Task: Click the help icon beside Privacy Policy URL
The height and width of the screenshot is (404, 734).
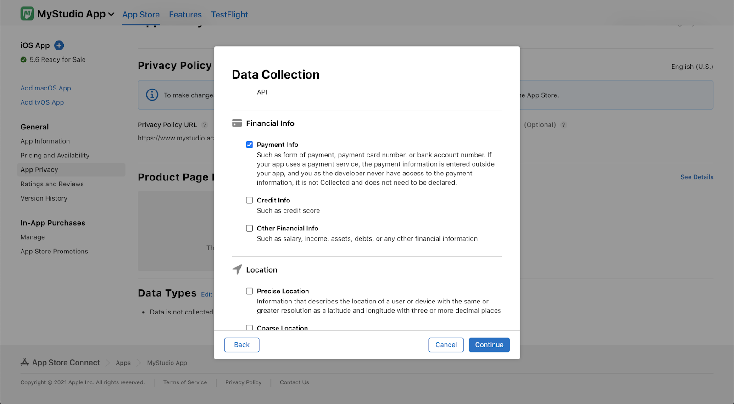Action: pos(205,125)
